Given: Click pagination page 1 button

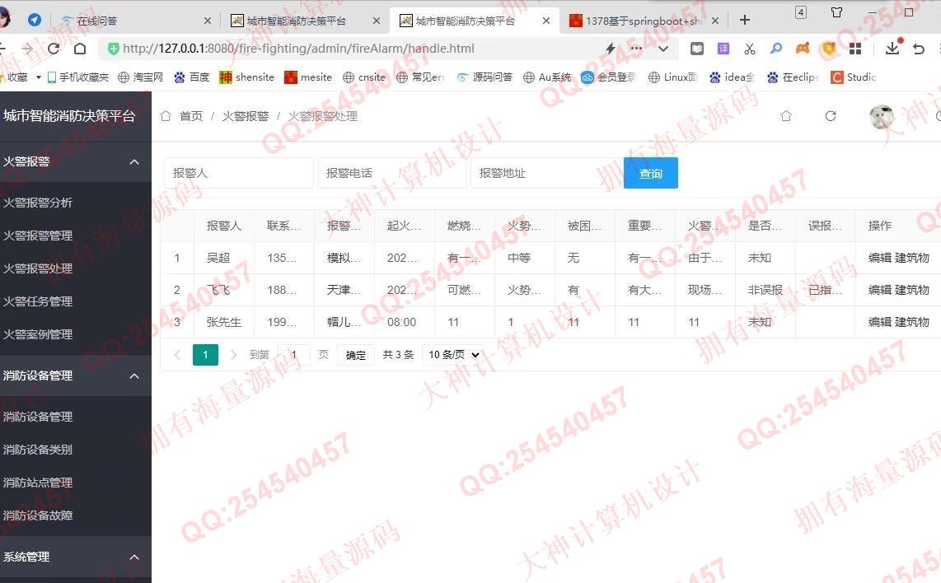Looking at the screenshot, I should pos(205,355).
